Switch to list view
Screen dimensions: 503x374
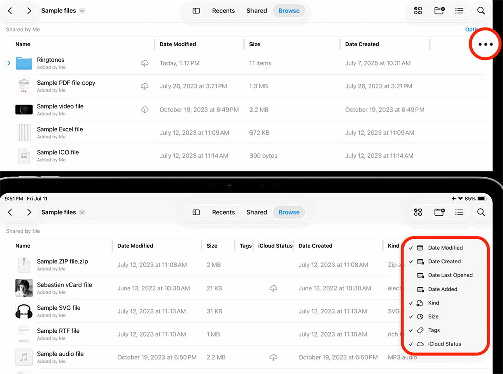(x=459, y=10)
